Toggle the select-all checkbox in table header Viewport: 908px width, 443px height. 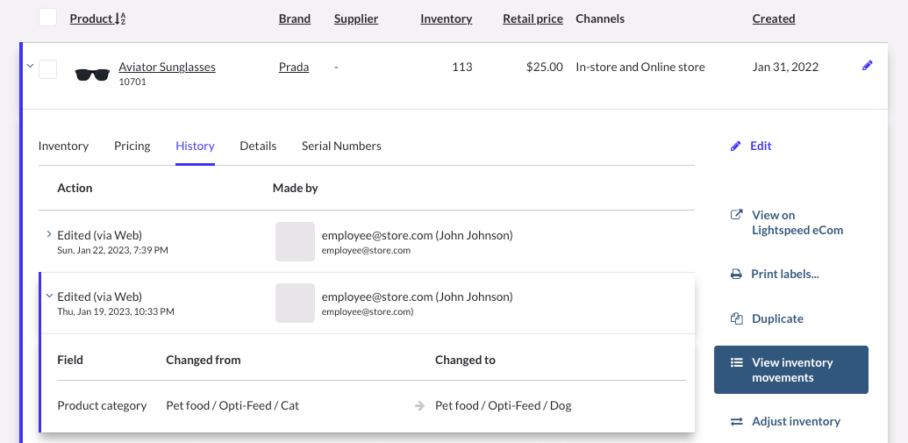(48, 18)
